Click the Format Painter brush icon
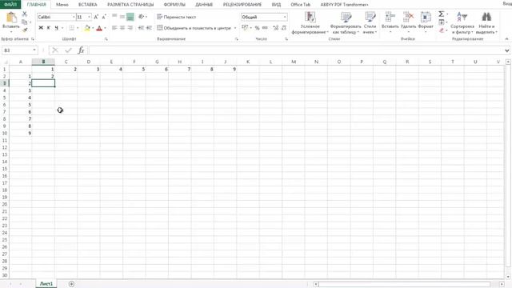512x288 pixels. pyautogui.click(x=25, y=30)
